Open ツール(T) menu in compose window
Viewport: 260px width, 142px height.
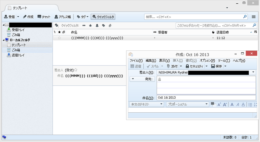coord(224,60)
